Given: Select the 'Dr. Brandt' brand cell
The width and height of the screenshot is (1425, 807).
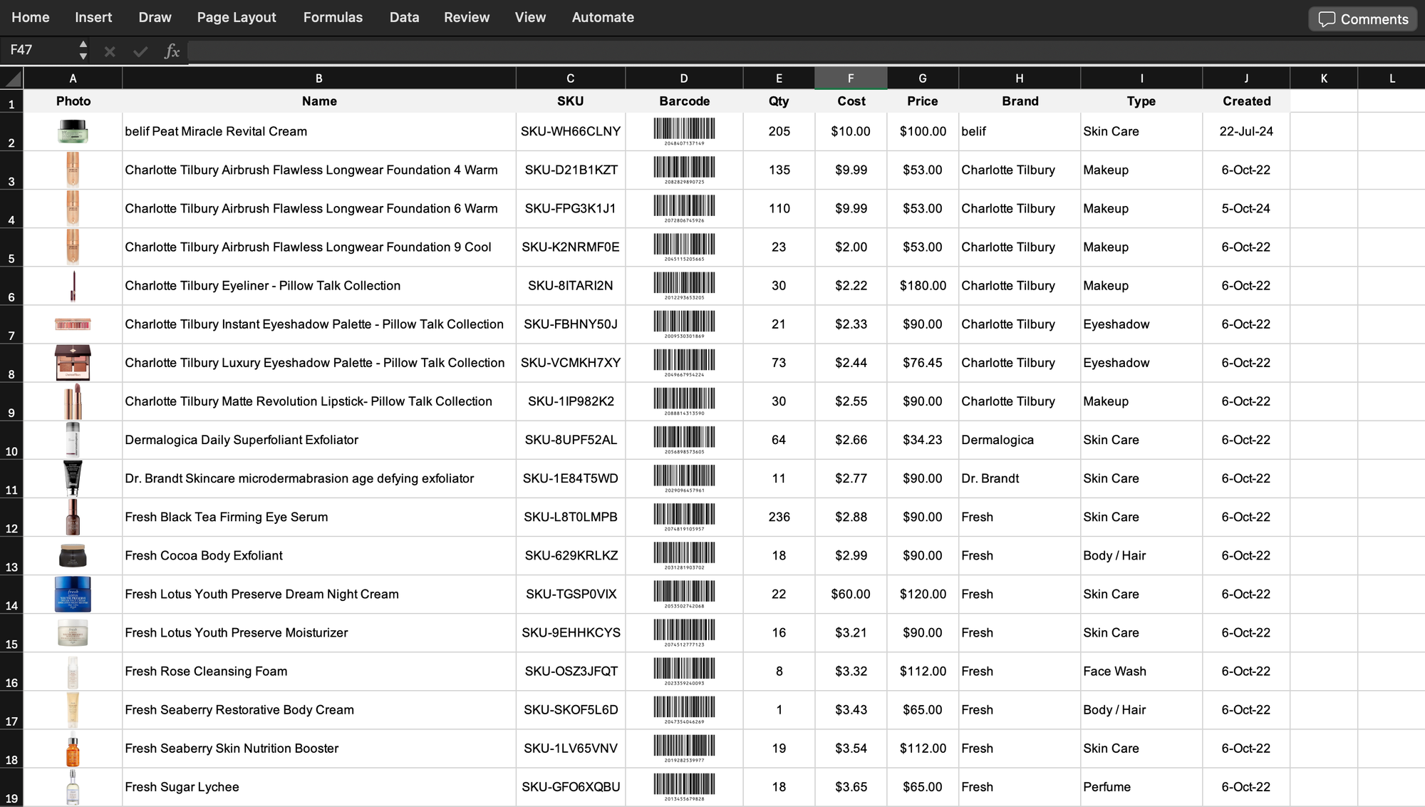Looking at the screenshot, I should [1020, 478].
